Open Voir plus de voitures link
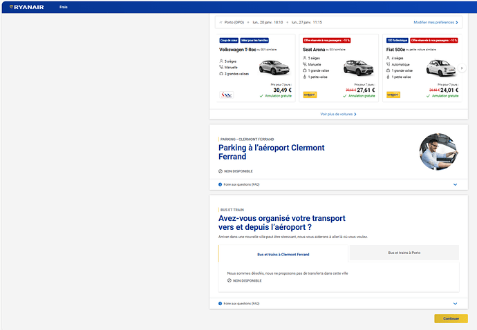 pos(338,114)
